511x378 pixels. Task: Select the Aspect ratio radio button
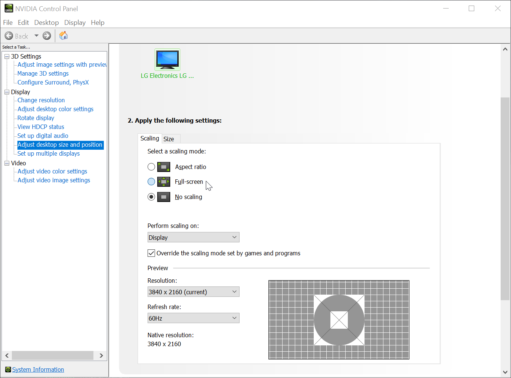pyautogui.click(x=151, y=167)
